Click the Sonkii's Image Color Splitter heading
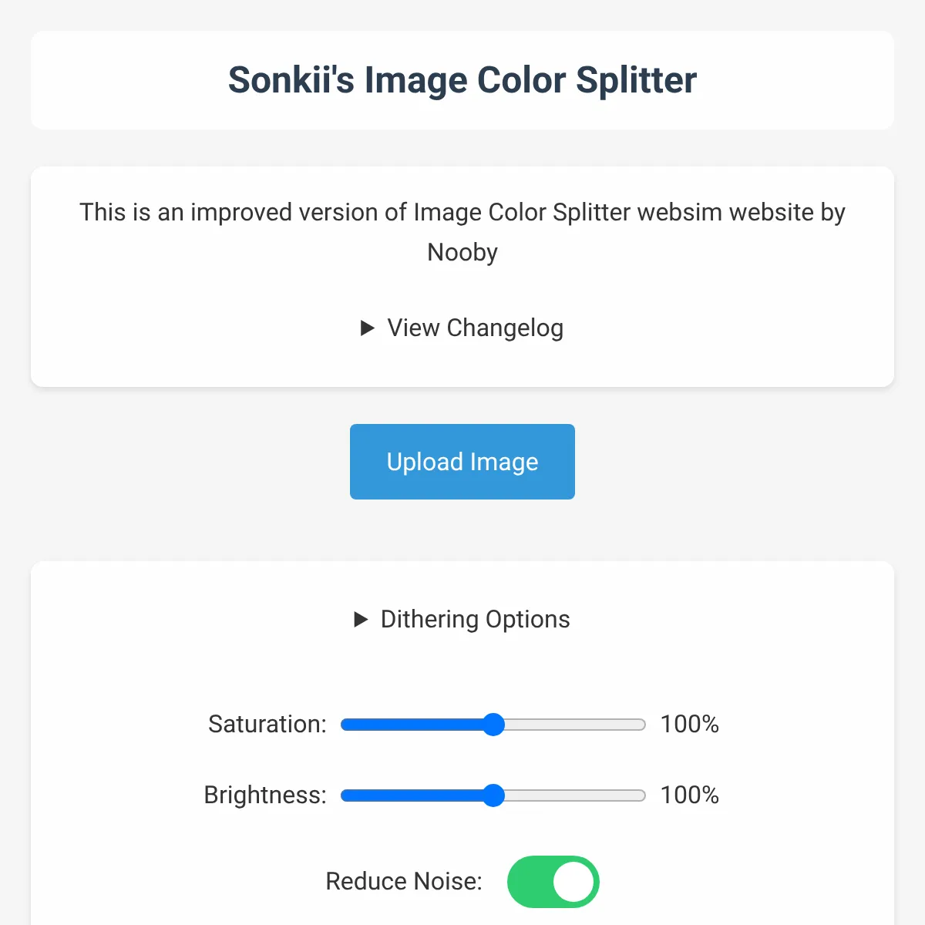925x925 pixels. pyautogui.click(x=462, y=80)
